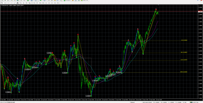Screen dimensions: 203x103
Task: Switch chart to M30 timeframe
Action: [x=43, y=3]
